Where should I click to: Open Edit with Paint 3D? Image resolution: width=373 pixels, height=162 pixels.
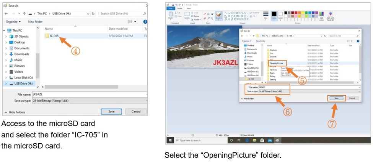(x=331, y=15)
